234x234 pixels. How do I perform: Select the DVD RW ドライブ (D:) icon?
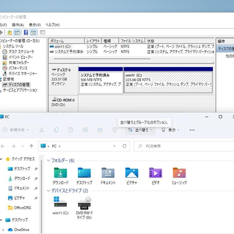click(84, 208)
